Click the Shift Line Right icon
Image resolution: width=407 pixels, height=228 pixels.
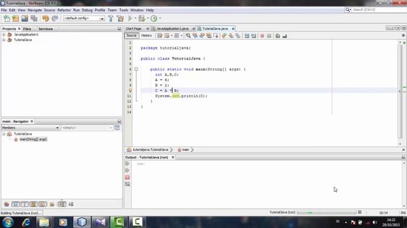tap(254, 35)
